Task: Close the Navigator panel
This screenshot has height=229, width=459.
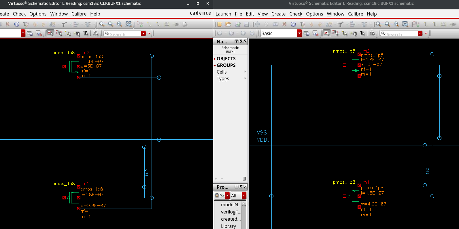Action: point(245,41)
